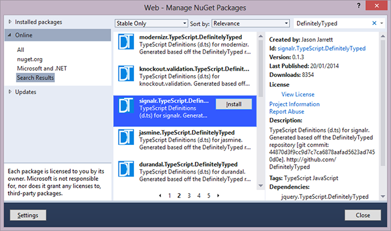
Task: Click the Downloads 8354 text
Action: (291, 75)
